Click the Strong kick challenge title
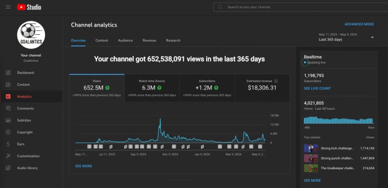 (337, 148)
